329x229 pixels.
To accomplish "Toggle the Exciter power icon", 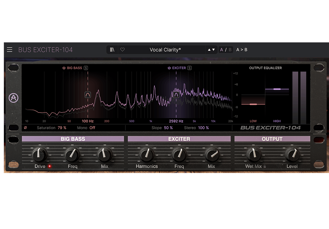I will tap(169, 68).
